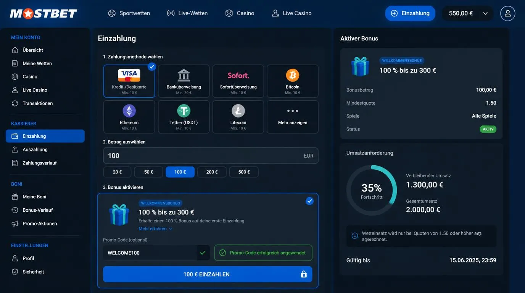Click the 35% progress ring
The height and width of the screenshot is (293, 525).
372,190
